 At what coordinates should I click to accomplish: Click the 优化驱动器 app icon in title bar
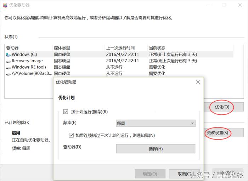pyautogui.click(x=5, y=5)
